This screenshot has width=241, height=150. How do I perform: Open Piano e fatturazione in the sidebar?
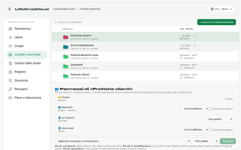[27, 98]
